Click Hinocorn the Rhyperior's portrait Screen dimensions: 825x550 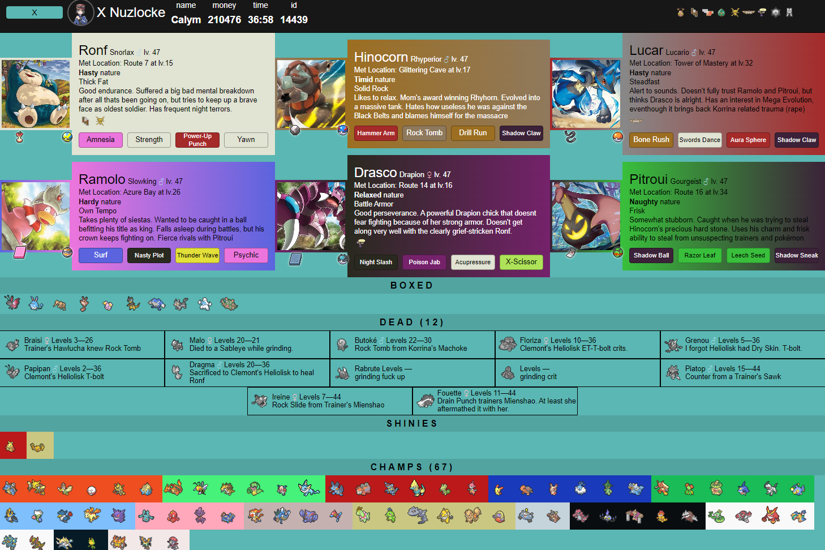[311, 94]
